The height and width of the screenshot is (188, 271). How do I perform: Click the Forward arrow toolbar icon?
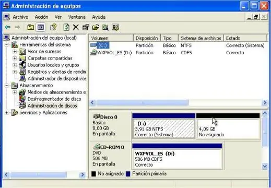coord(17,27)
